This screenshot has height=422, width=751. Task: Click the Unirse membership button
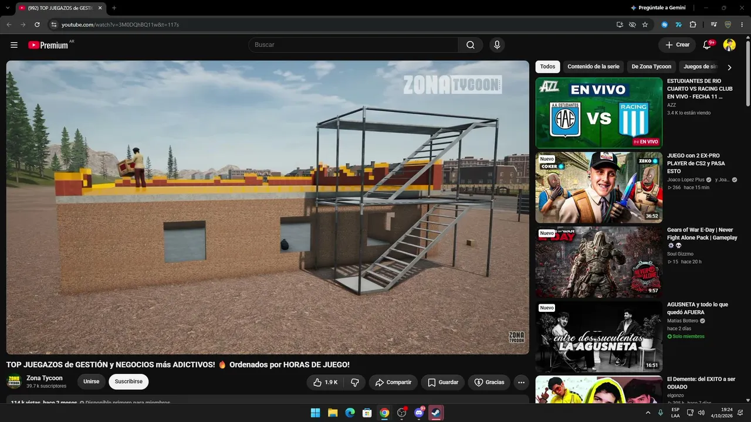point(91,382)
